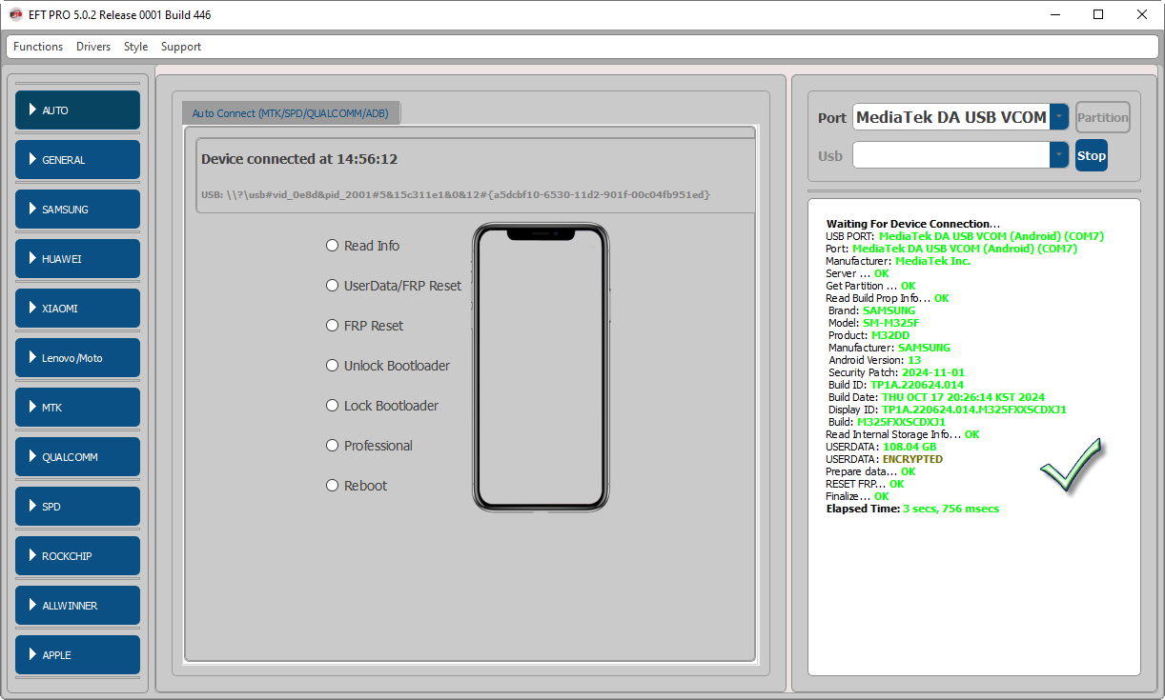This screenshot has height=700, width=1165.
Task: Click the Stop button
Action: click(1092, 155)
